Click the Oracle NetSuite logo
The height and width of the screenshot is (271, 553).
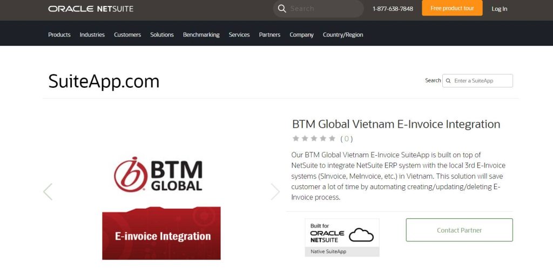click(91, 9)
